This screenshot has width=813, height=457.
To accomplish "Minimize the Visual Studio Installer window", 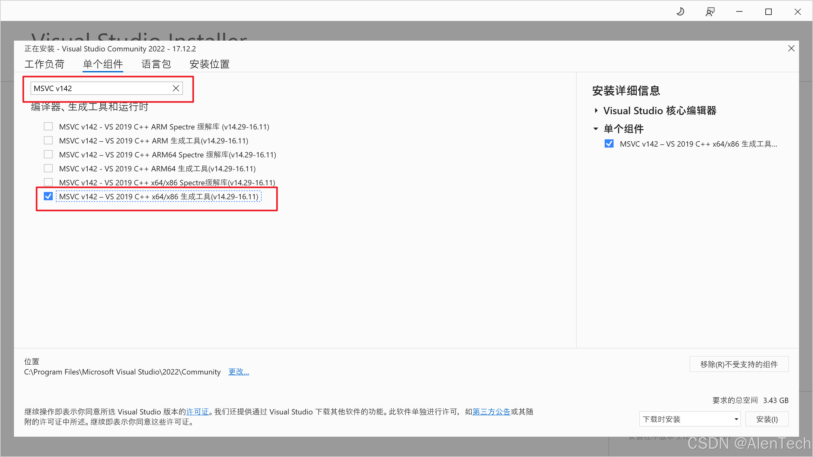I will [x=739, y=12].
